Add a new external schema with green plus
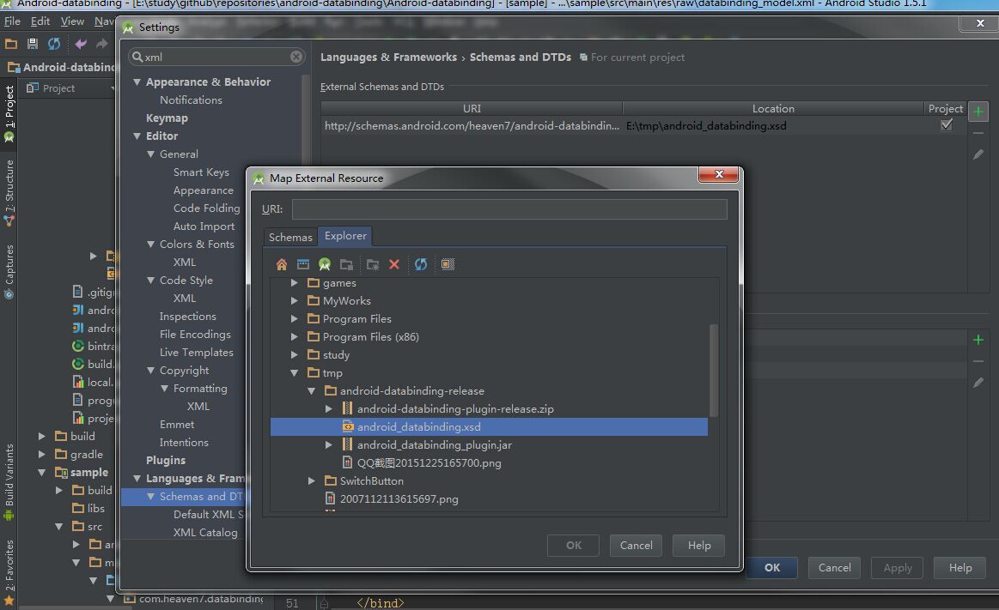 pyautogui.click(x=978, y=112)
